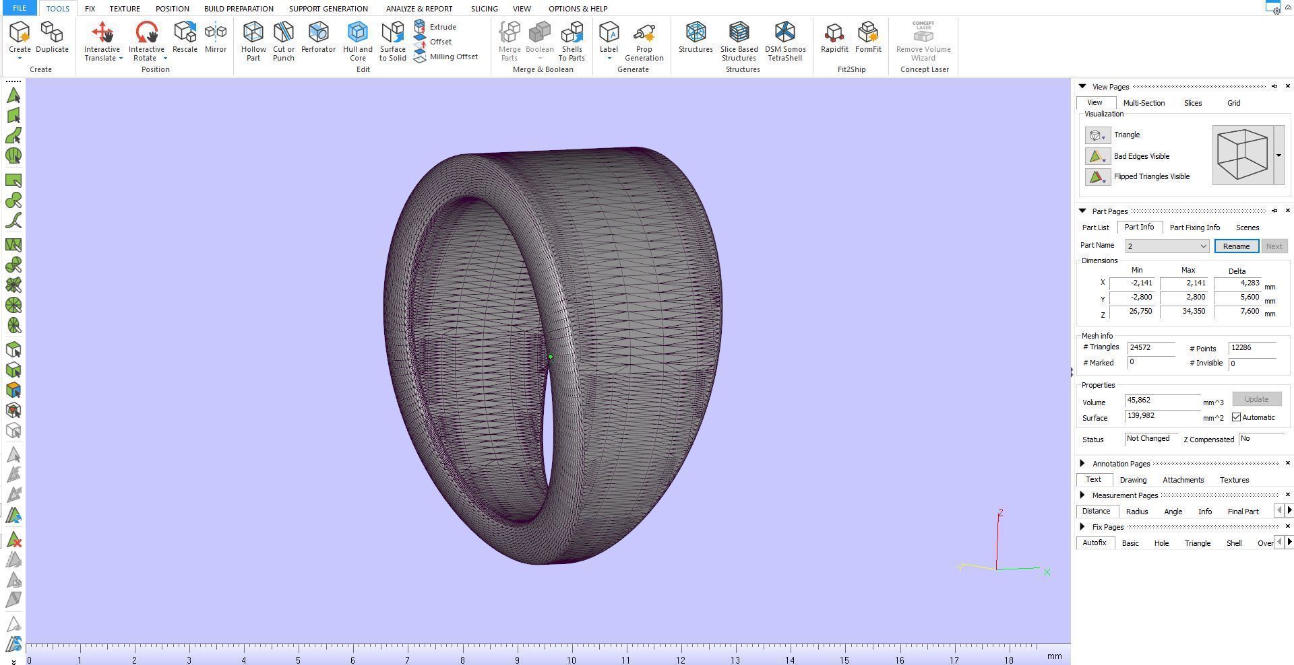The image size is (1294, 665).
Task: Switch to the ANALYZE & REPORT tab
Action: (x=419, y=9)
